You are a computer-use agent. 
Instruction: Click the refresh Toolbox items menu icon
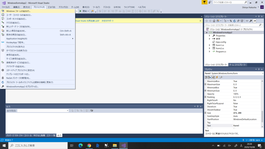(3, 82)
